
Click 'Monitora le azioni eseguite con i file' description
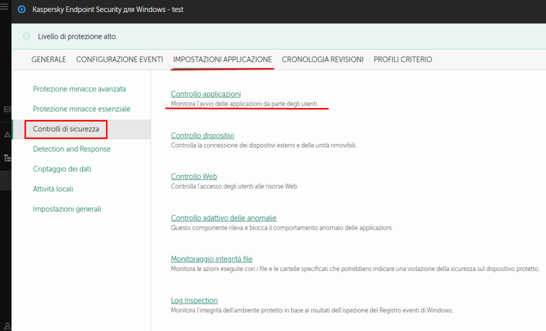tap(355, 269)
